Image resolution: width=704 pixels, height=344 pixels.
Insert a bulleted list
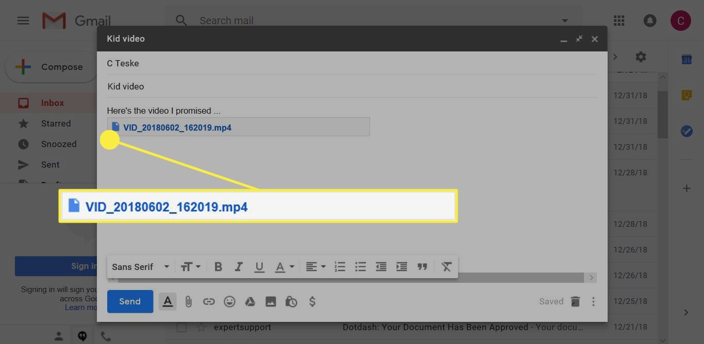pyautogui.click(x=360, y=267)
